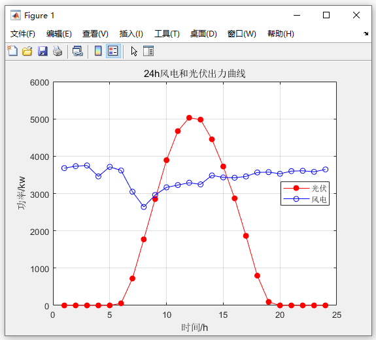The height and width of the screenshot is (340, 376).
Task: Expand the 查看(V) menu
Action: point(95,34)
